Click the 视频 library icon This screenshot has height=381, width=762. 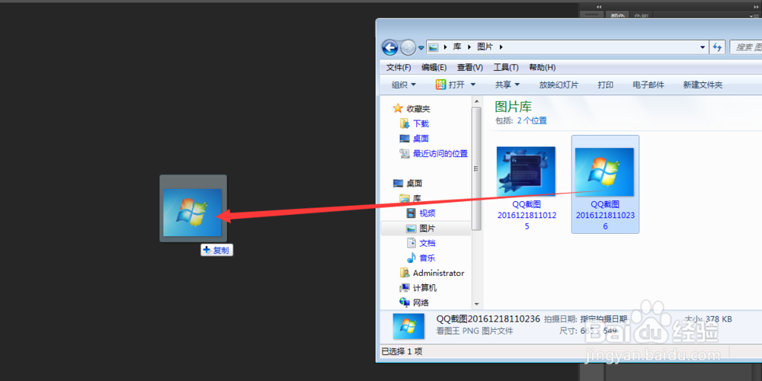click(x=411, y=213)
